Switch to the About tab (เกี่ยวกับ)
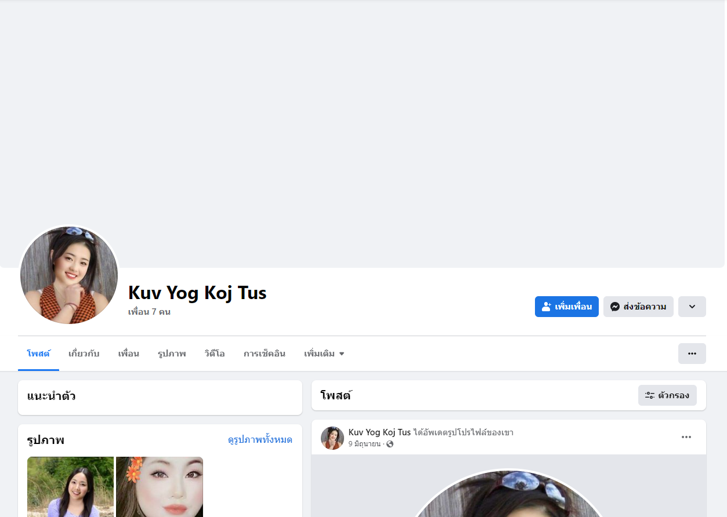727x517 pixels. (x=84, y=354)
